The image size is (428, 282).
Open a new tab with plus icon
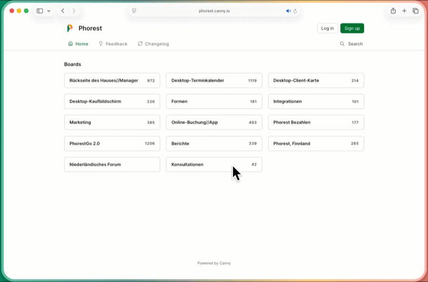tap(404, 11)
